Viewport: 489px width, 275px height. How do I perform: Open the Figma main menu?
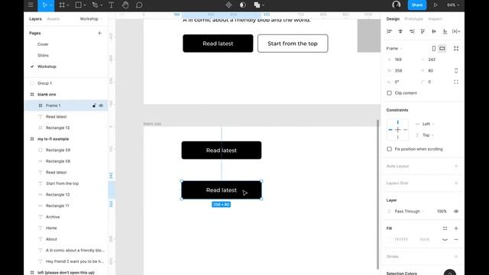[x=31, y=5]
